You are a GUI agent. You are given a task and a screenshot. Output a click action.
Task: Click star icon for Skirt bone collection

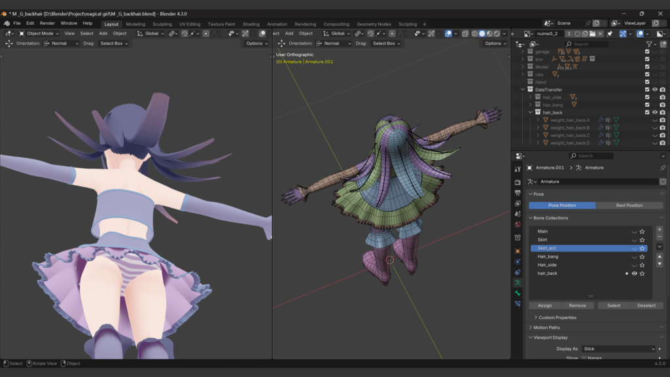pos(643,240)
